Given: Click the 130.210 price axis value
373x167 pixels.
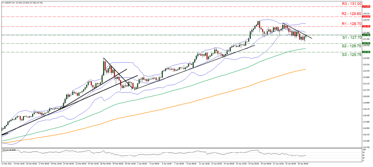Looking at the screenshot, I should pos(366,14).
